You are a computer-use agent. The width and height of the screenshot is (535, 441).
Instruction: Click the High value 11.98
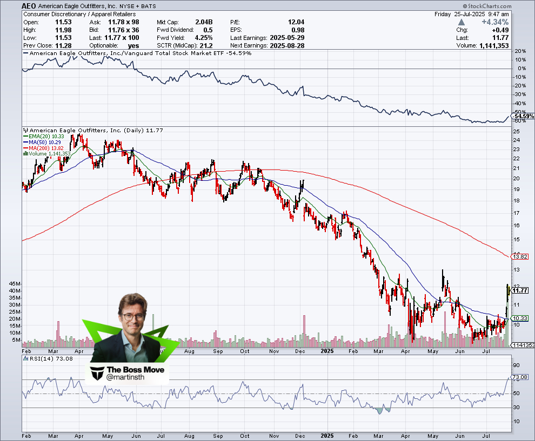coord(63,30)
